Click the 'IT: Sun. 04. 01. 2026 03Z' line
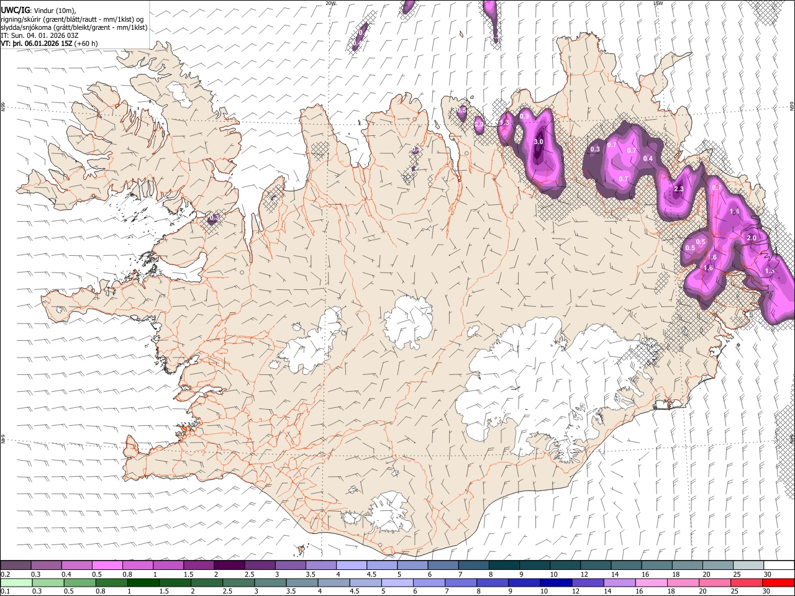This screenshot has height=596, width=795. [x=40, y=35]
